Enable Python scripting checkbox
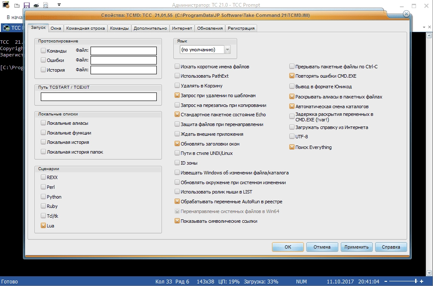 (43, 196)
